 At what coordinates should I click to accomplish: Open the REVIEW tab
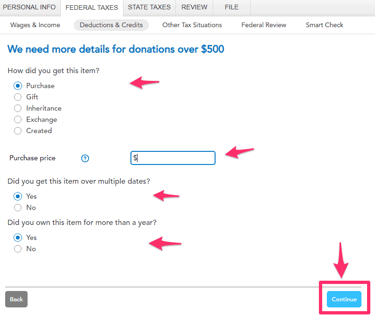(194, 7)
